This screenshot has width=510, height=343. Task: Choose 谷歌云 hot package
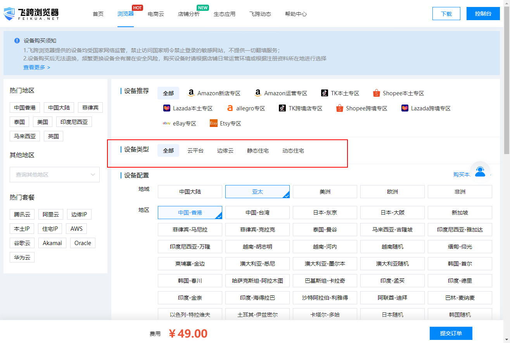[22, 243]
